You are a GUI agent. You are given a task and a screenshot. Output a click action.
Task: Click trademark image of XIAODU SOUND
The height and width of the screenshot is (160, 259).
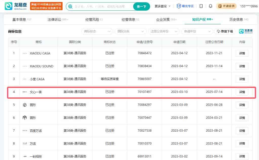25,66
